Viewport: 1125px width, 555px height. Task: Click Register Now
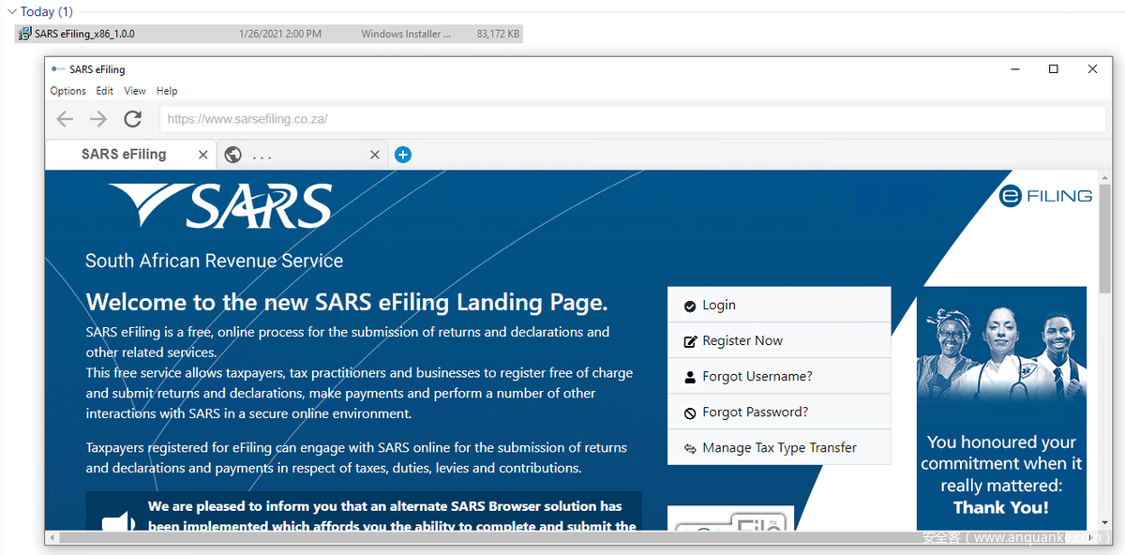[779, 340]
